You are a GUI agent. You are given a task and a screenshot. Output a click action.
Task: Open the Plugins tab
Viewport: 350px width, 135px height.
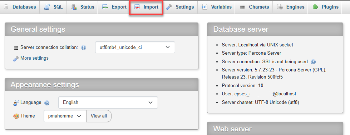tap(325, 7)
